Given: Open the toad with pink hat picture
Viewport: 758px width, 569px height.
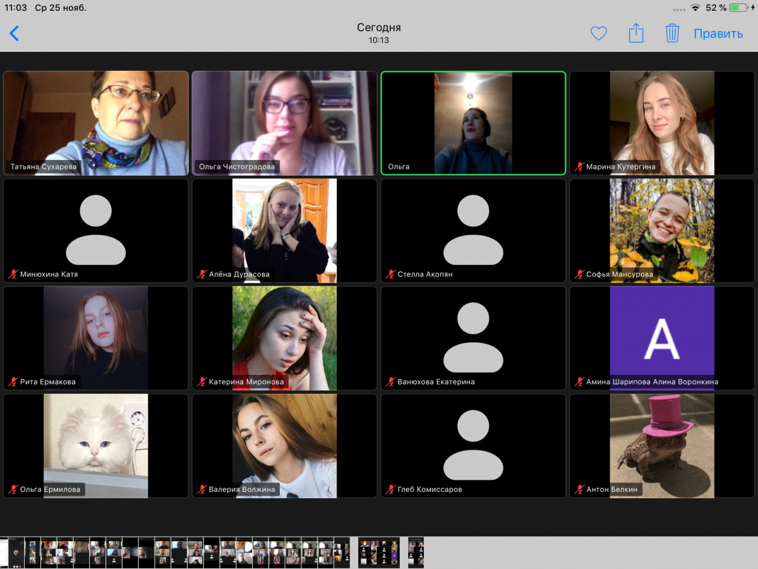Looking at the screenshot, I should coord(662,446).
